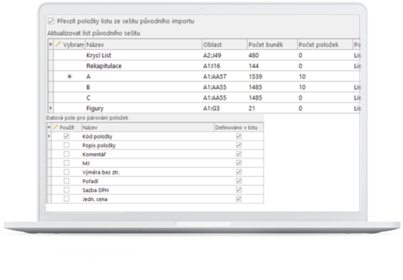The height and width of the screenshot is (280, 403).
Task: Click the MJ field name
Action: (x=86, y=163)
